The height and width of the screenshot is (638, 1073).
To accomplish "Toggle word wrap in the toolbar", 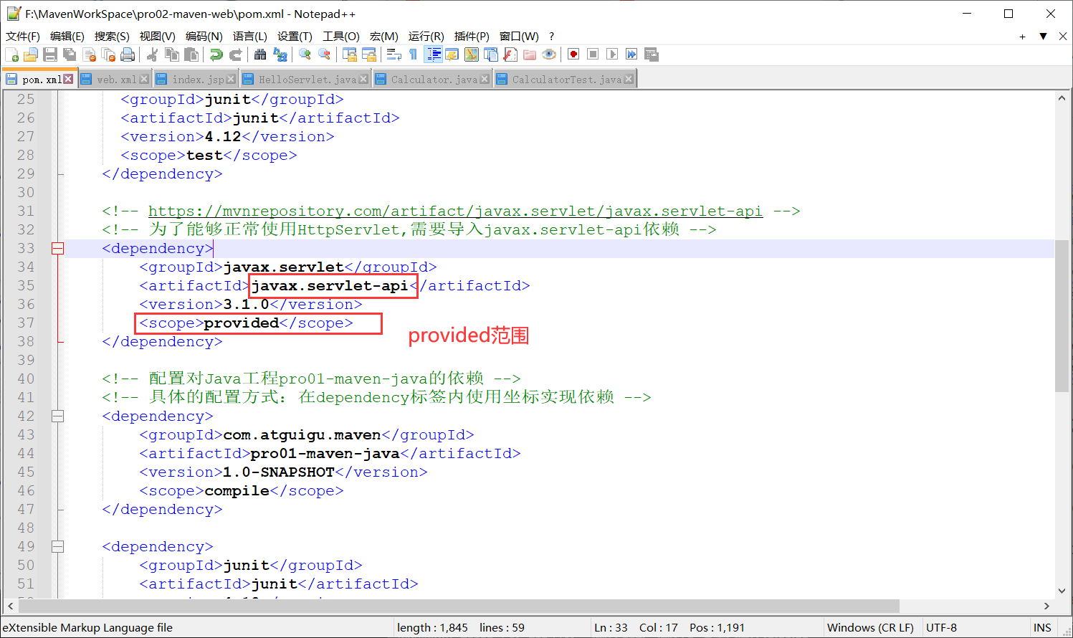I will [394, 54].
